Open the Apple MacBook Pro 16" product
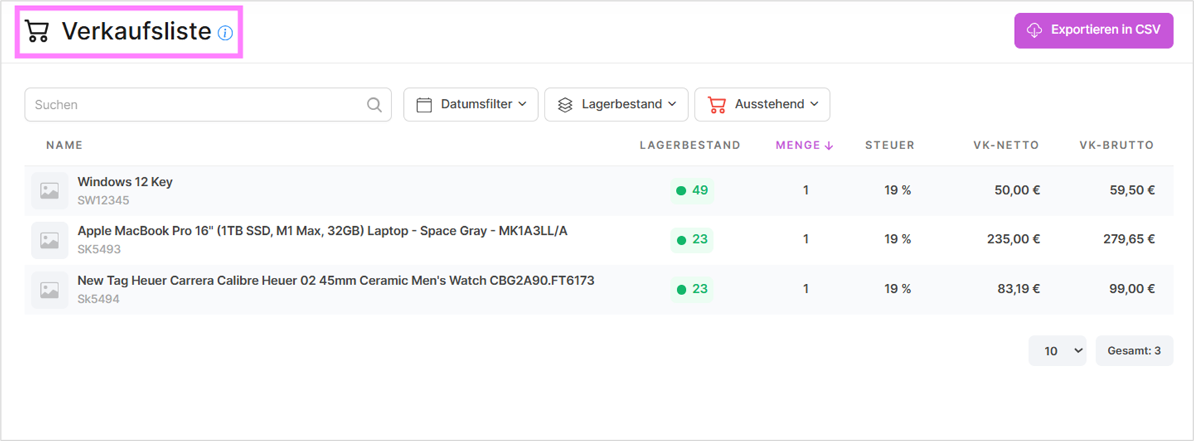 (322, 231)
